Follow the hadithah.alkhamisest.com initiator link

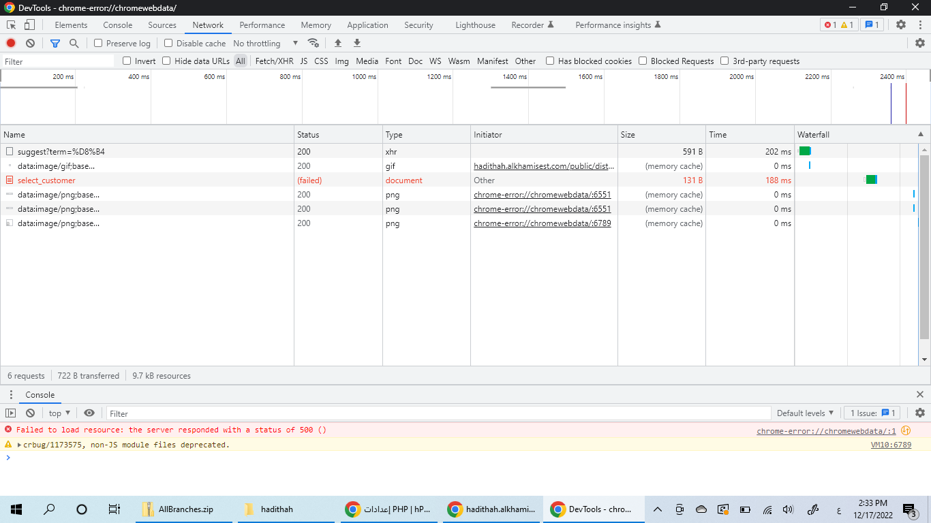click(x=543, y=165)
